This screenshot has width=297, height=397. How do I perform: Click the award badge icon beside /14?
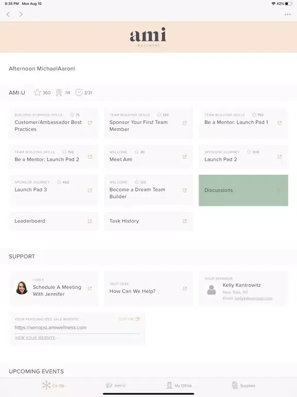tap(59, 93)
